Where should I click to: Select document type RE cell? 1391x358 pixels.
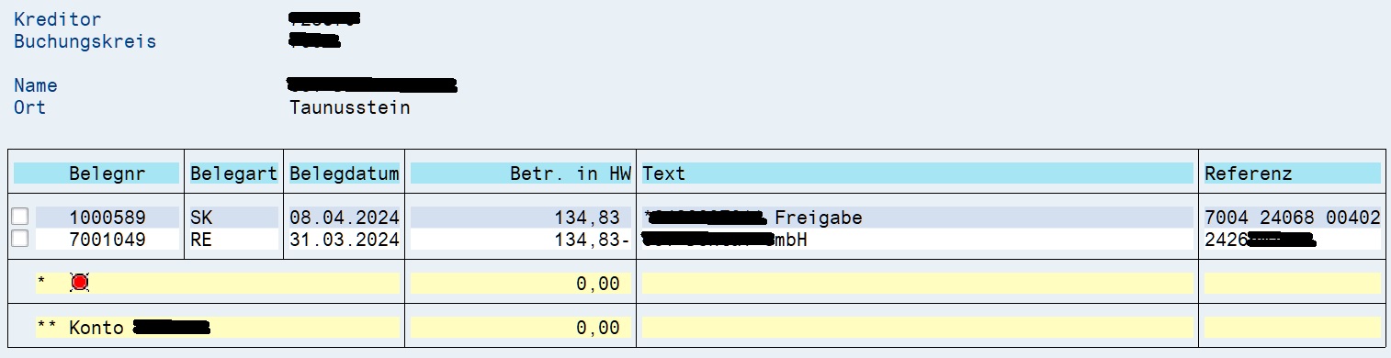tap(234, 240)
